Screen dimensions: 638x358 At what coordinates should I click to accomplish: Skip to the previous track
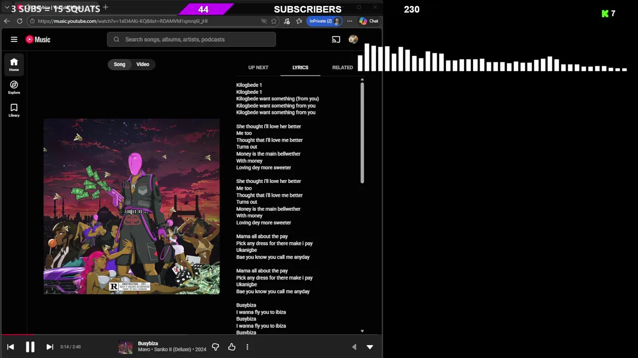(10, 347)
